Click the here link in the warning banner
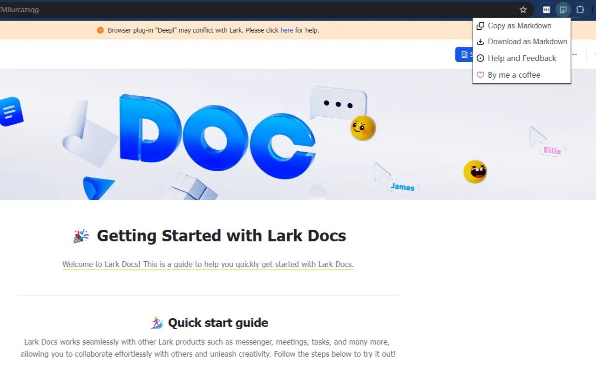The image size is (596, 372). pyautogui.click(x=286, y=30)
